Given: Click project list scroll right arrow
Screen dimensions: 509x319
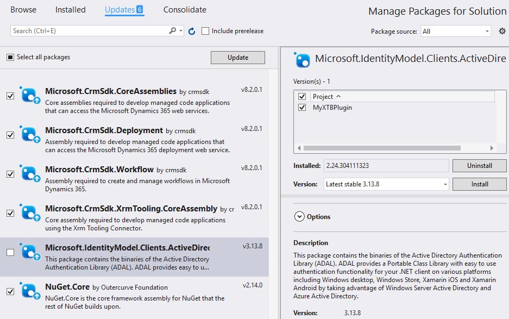Looking at the screenshot, I should coord(492,148).
